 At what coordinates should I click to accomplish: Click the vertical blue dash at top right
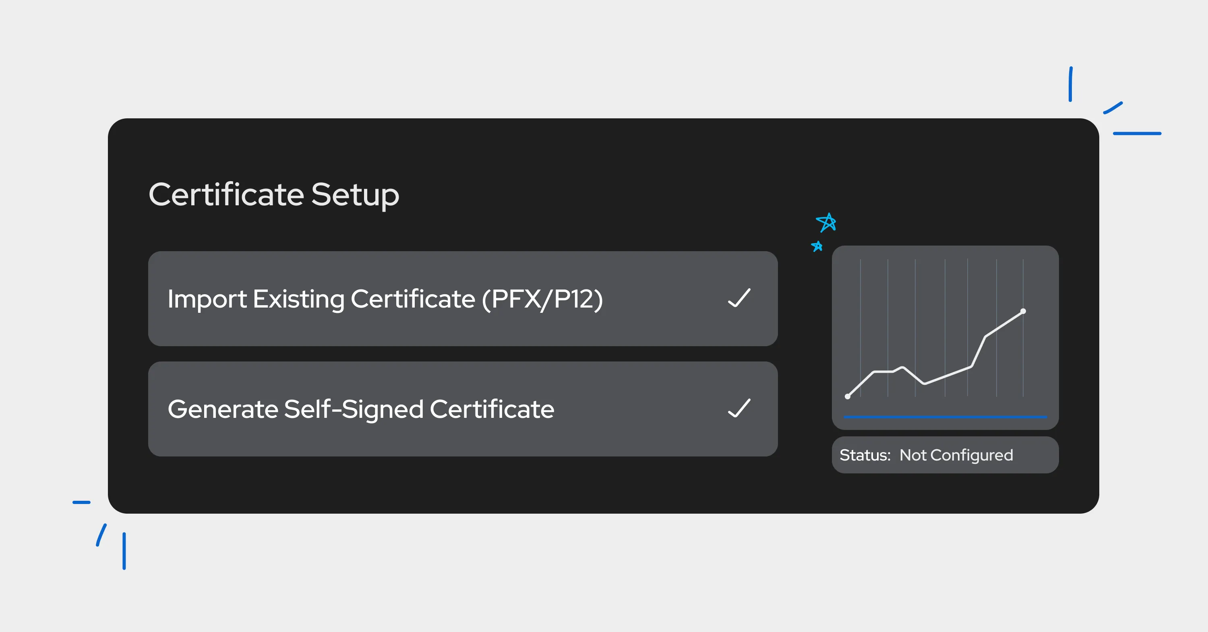[x=1071, y=85]
